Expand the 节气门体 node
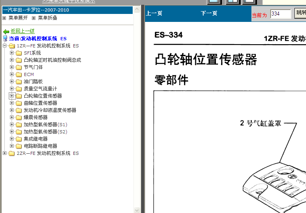Screen dimensions: 306x213 coord(12,67)
